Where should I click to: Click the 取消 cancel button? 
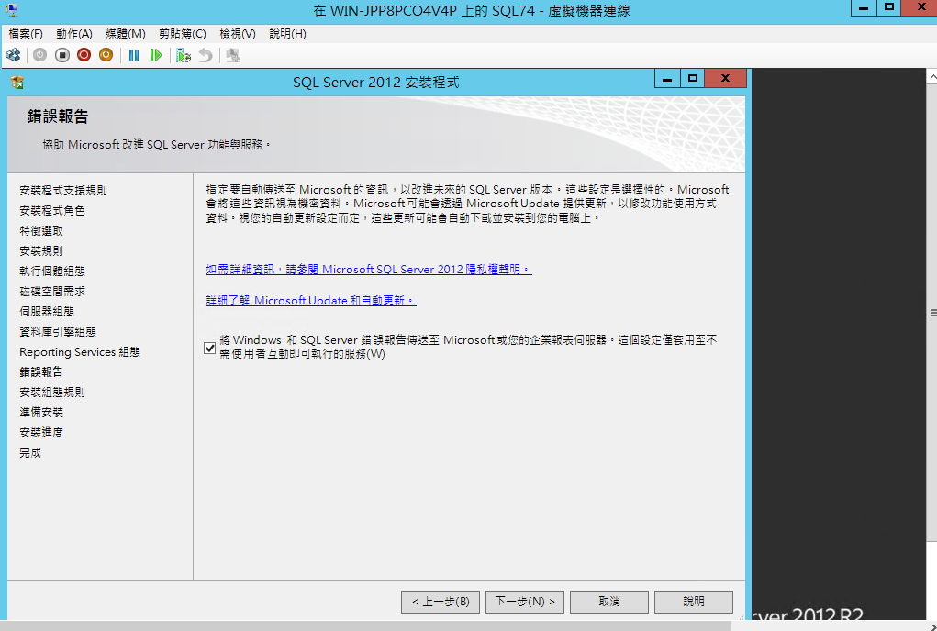609,602
